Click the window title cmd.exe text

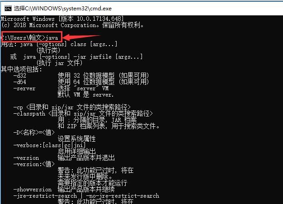click(x=63, y=9)
